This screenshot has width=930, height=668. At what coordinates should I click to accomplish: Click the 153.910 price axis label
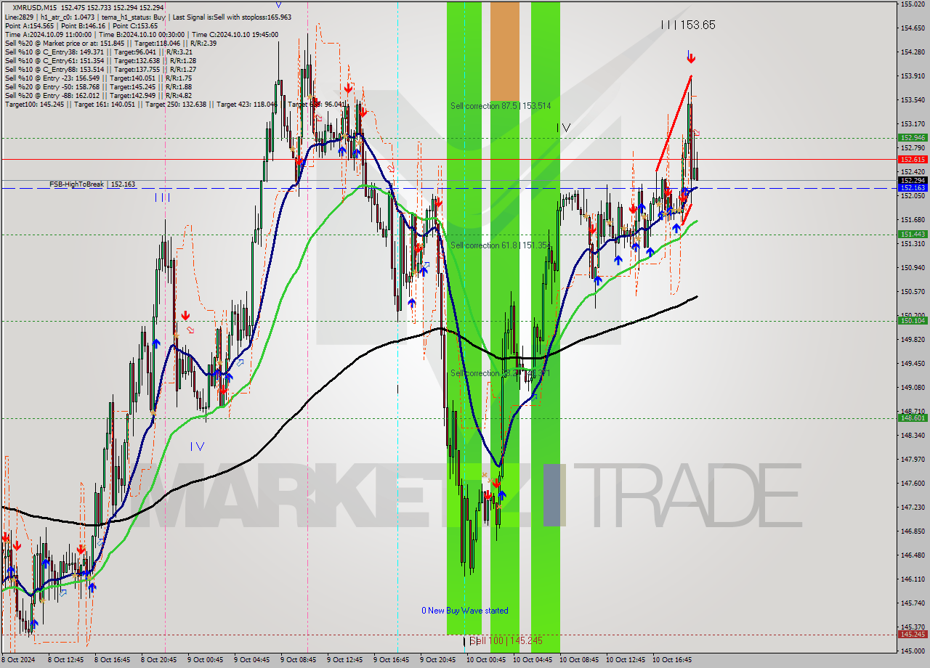[x=913, y=76]
